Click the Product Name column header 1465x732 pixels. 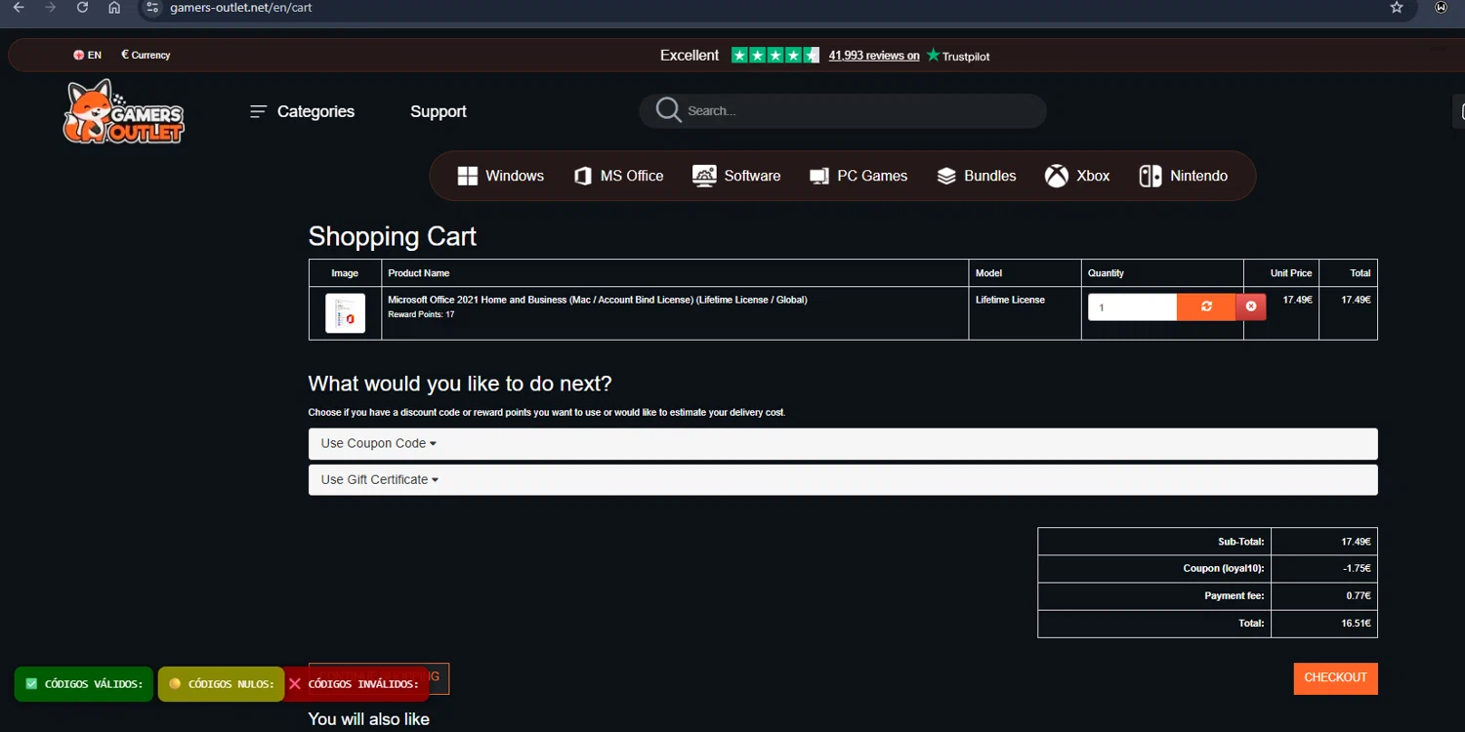pyautogui.click(x=418, y=273)
